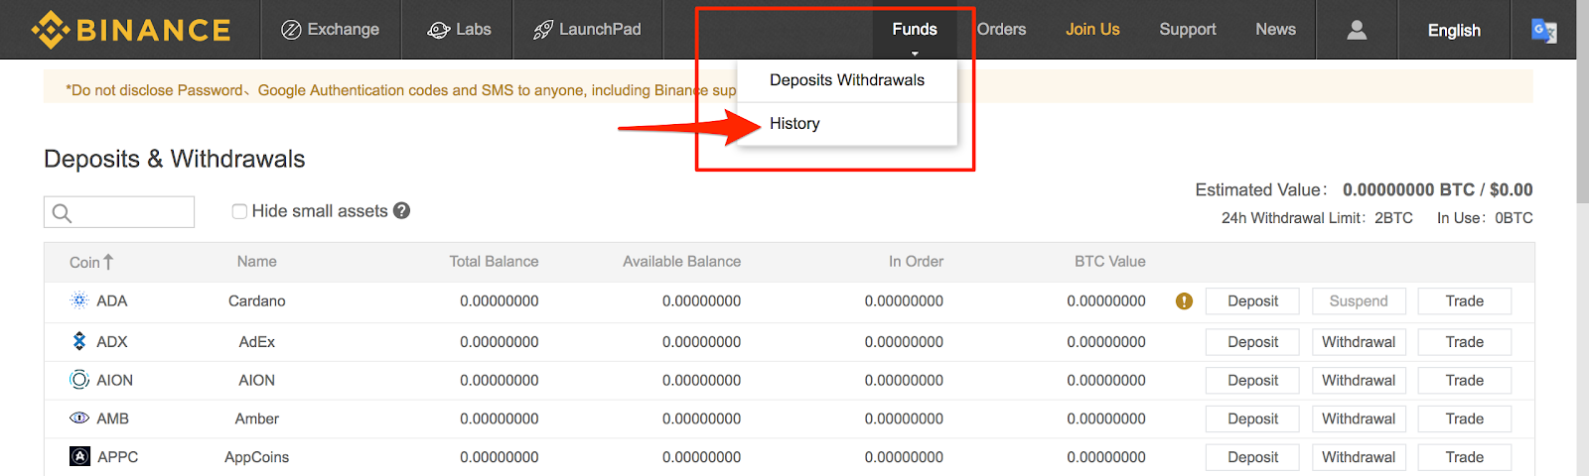Click the AppCoins name cell
This screenshot has width=1589, height=476.
(x=256, y=457)
